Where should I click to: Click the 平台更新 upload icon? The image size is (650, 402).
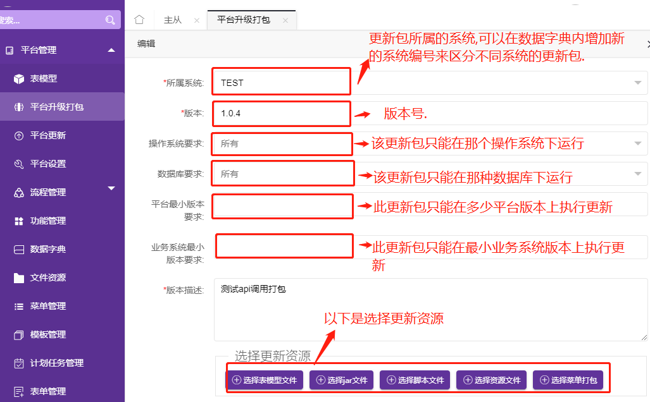[x=19, y=136]
